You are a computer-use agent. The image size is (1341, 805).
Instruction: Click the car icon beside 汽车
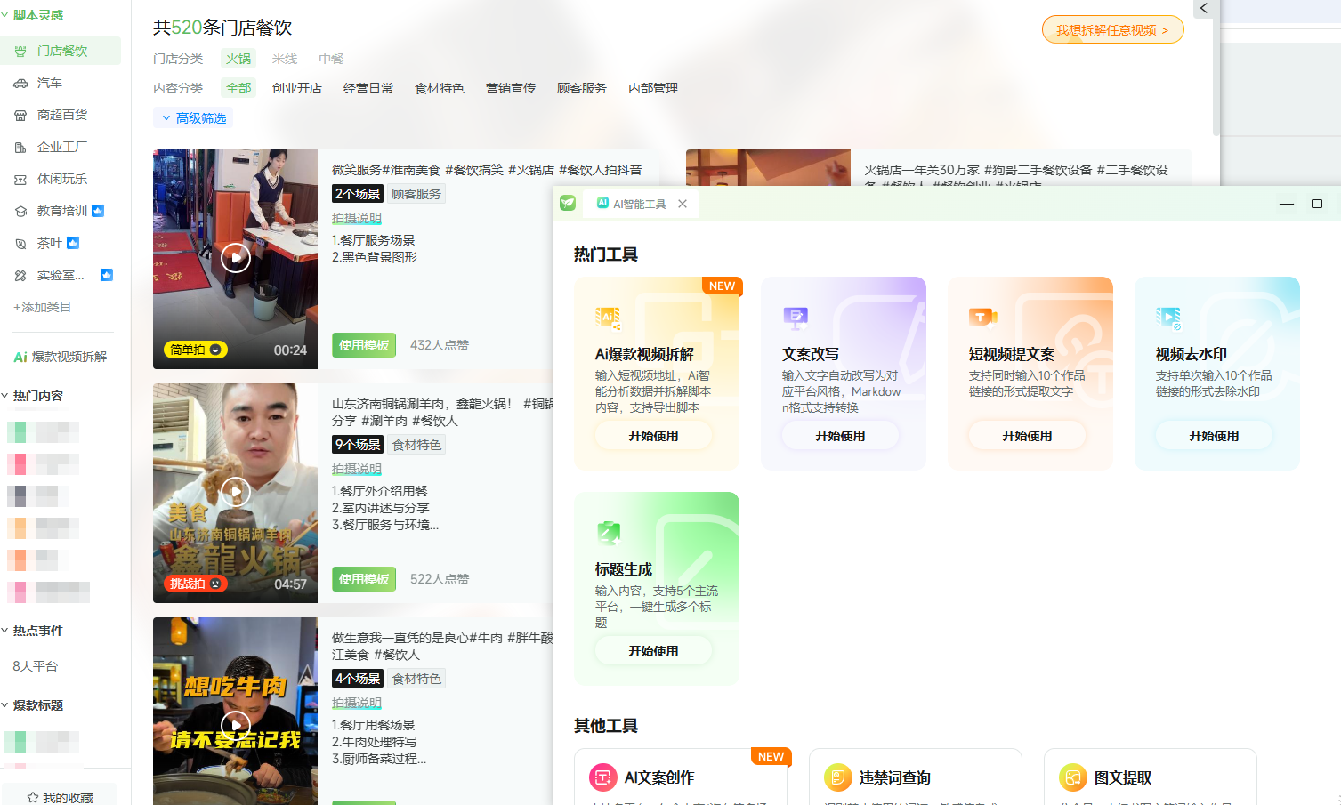tap(20, 83)
